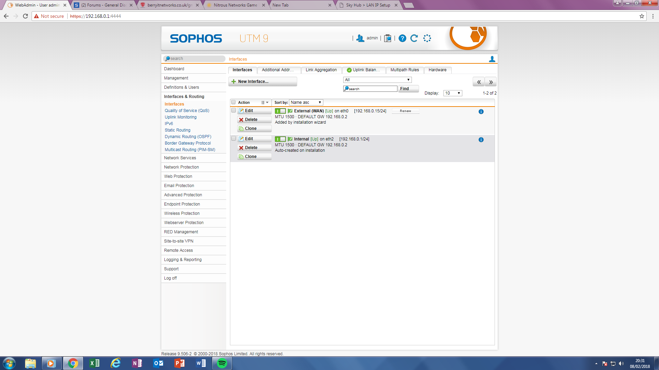The width and height of the screenshot is (659, 370).
Task: Open Chrome three-dot menu
Action: (653, 16)
